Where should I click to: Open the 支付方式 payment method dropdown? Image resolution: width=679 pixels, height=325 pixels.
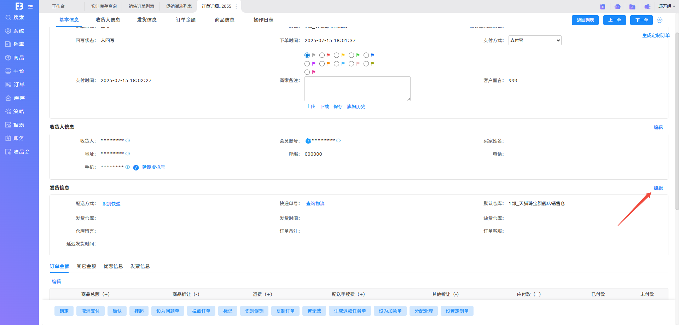535,40
